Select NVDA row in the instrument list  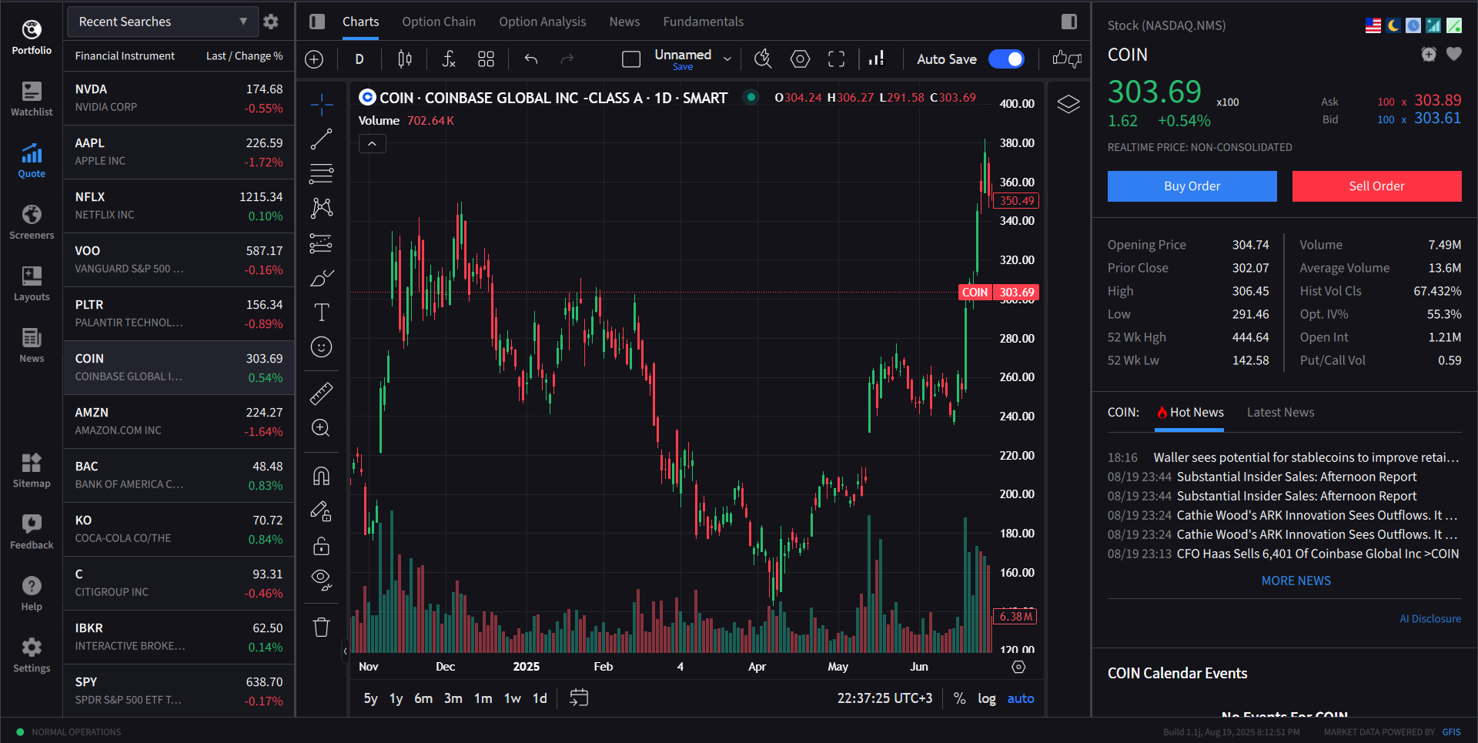click(x=179, y=99)
